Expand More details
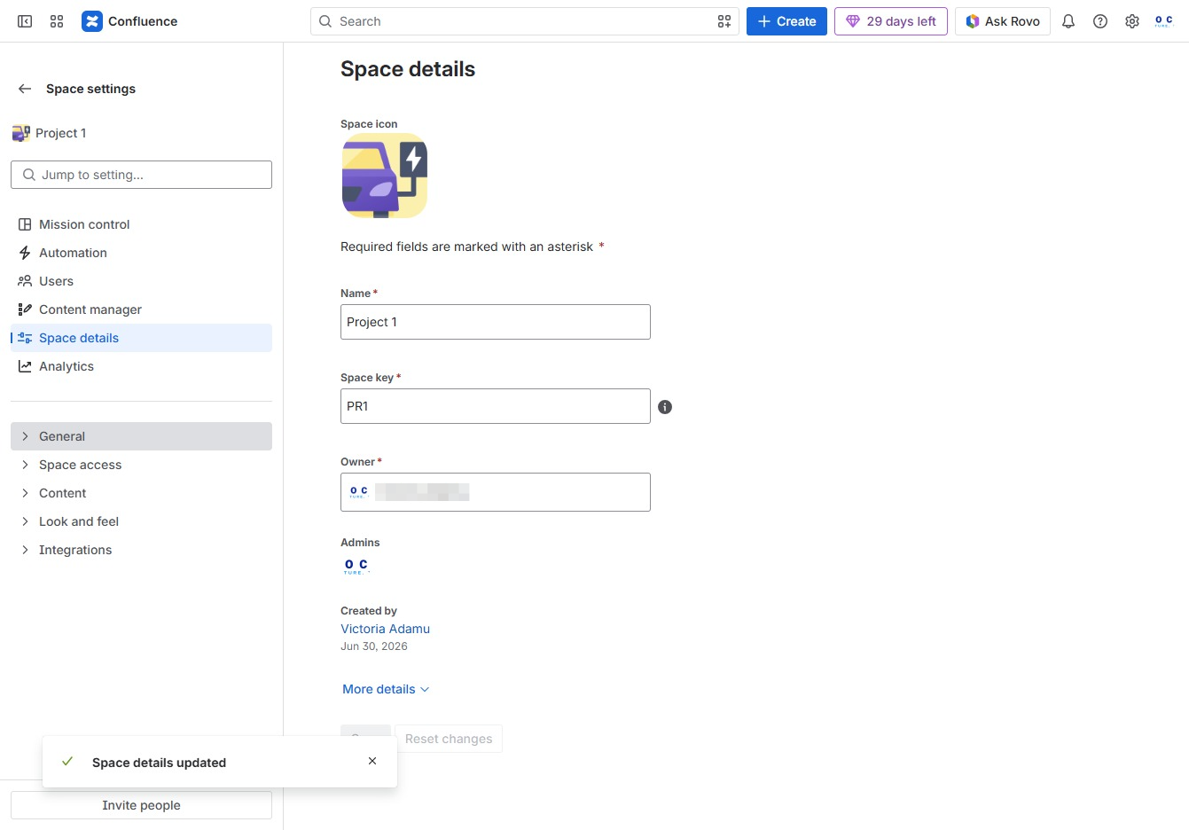Image resolution: width=1189 pixels, height=830 pixels. [386, 689]
